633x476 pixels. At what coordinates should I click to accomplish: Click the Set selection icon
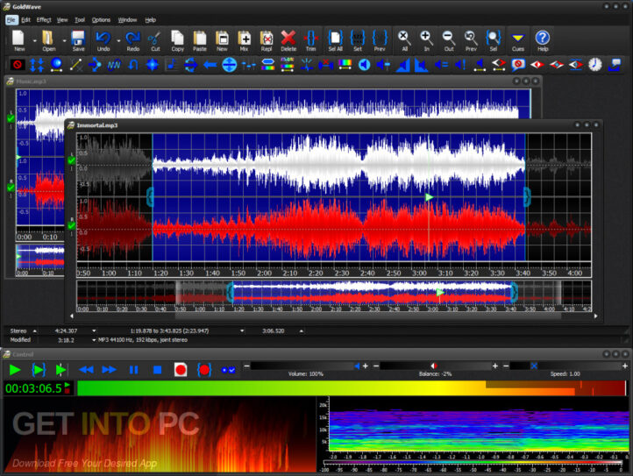pos(358,41)
